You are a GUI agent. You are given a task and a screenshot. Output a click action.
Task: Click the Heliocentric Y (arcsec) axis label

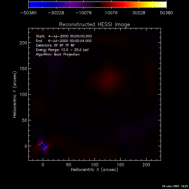[15, 94]
